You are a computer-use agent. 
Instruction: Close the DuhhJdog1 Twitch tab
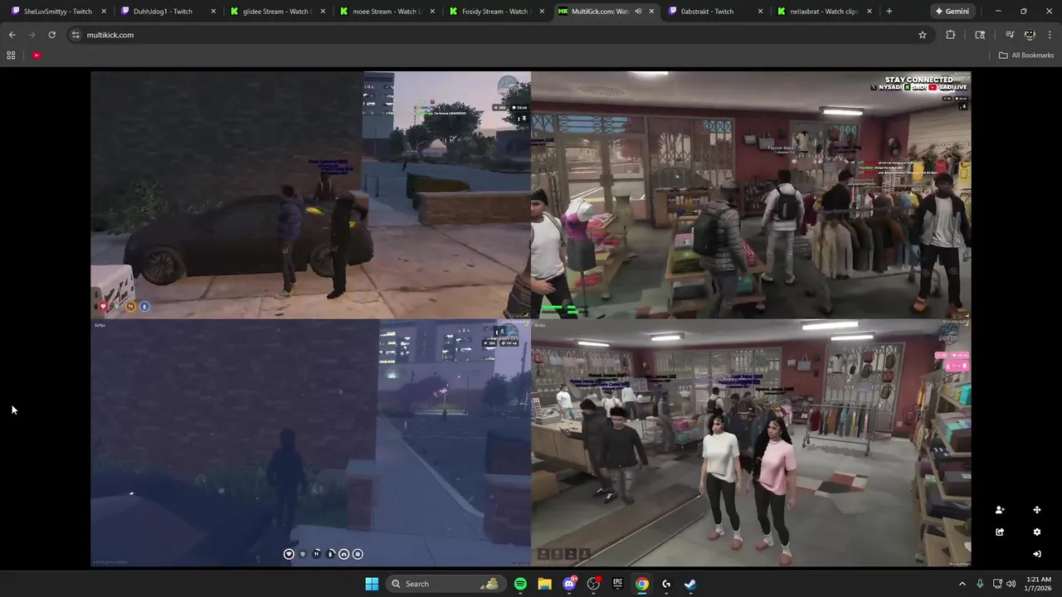click(213, 12)
